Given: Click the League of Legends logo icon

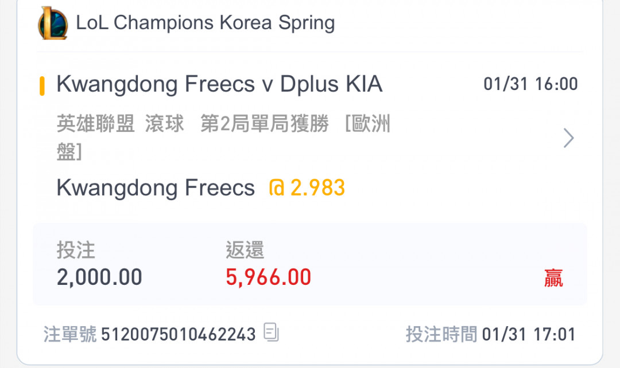Looking at the screenshot, I should [53, 24].
